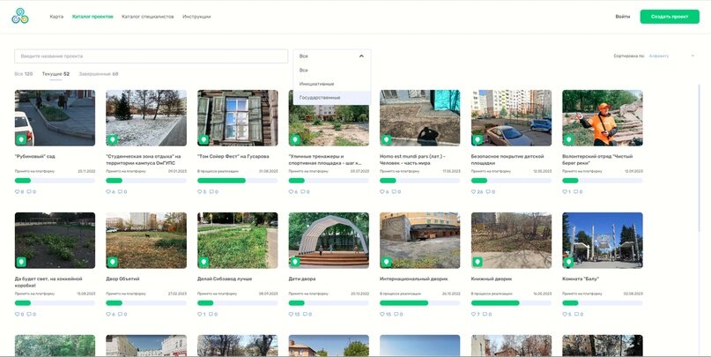
Task: Open comments icon under "Рубиновый" сад
Action: point(29,192)
